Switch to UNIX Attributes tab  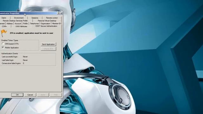pos(21,26)
